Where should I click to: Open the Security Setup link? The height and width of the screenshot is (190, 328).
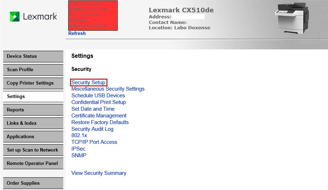[x=88, y=82]
